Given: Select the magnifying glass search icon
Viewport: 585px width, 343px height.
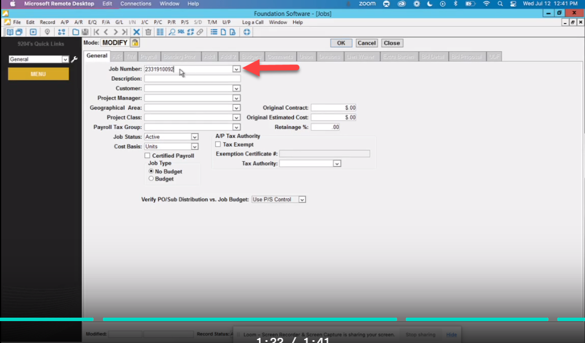Looking at the screenshot, I should (x=172, y=32).
